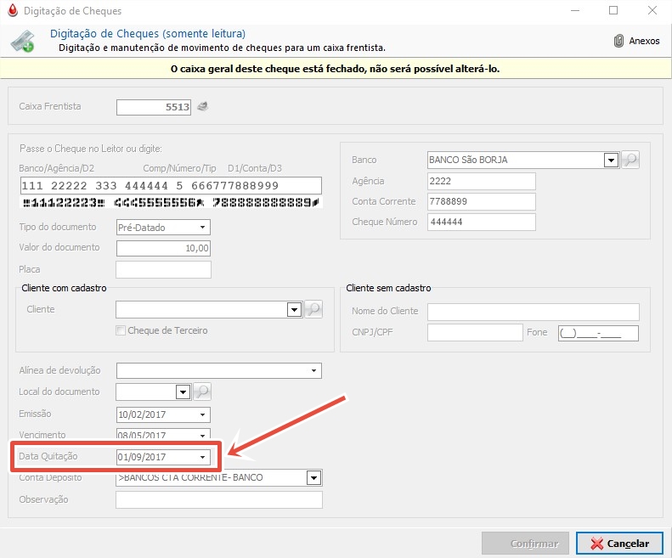Open the Data Quitação date picker arrow
The image size is (672, 558).
pos(203,457)
